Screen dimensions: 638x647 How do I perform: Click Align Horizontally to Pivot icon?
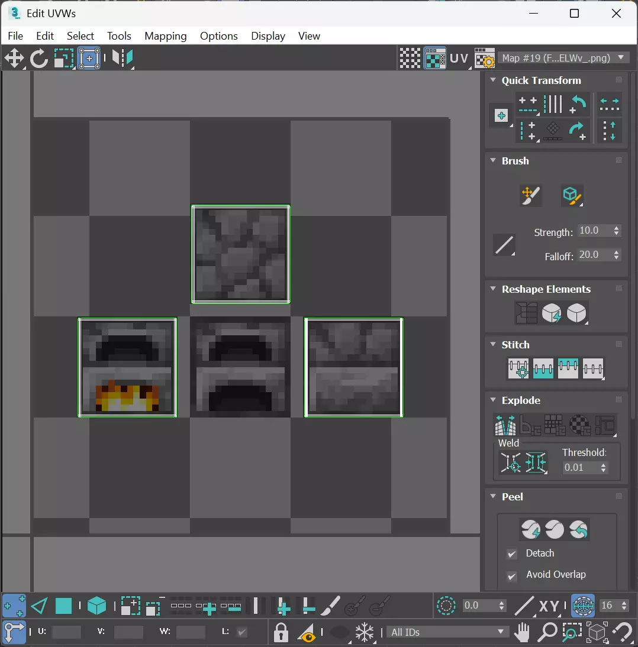point(528,105)
